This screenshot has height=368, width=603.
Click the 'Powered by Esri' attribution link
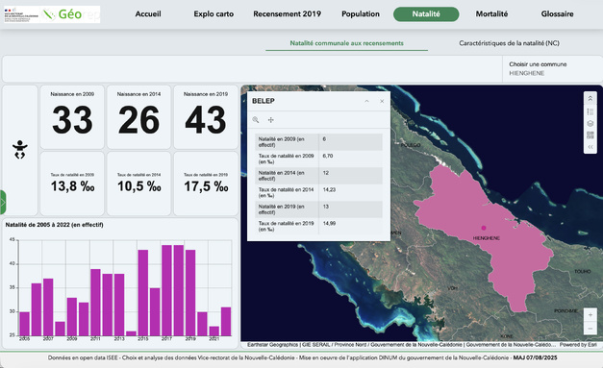578,345
